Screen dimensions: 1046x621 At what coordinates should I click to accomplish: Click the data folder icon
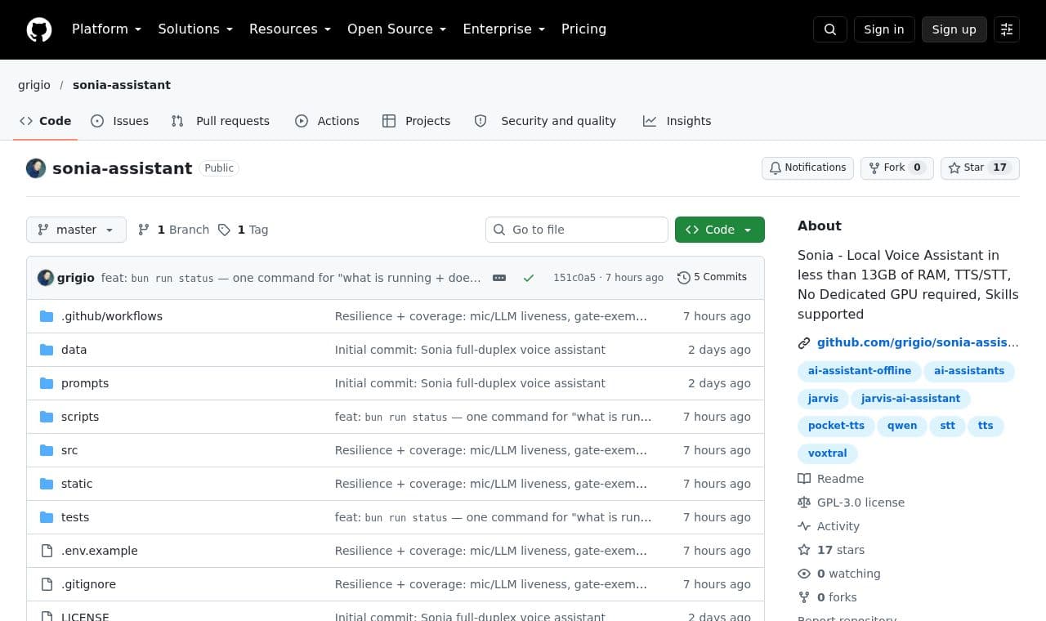47,350
